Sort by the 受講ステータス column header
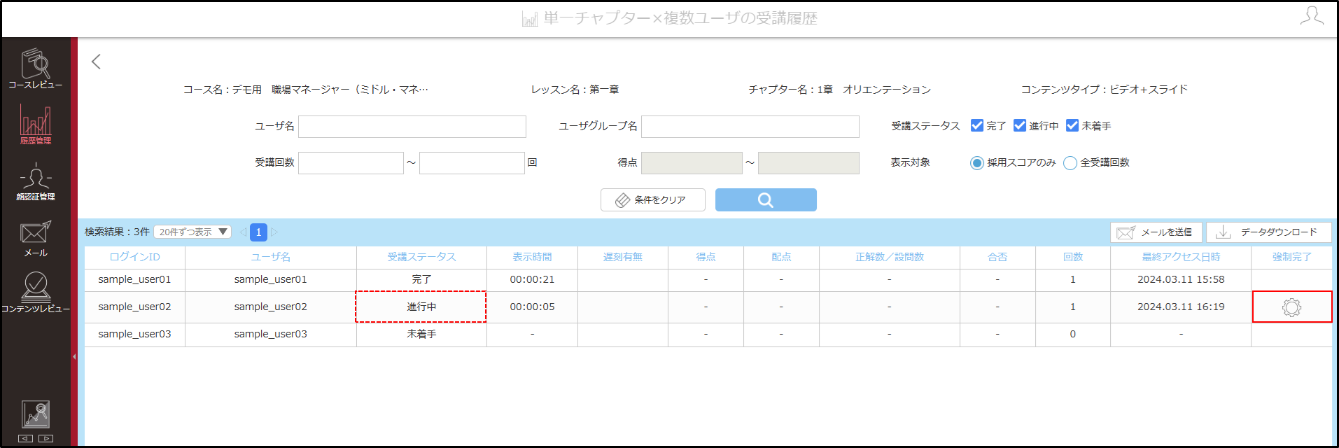 click(x=421, y=257)
